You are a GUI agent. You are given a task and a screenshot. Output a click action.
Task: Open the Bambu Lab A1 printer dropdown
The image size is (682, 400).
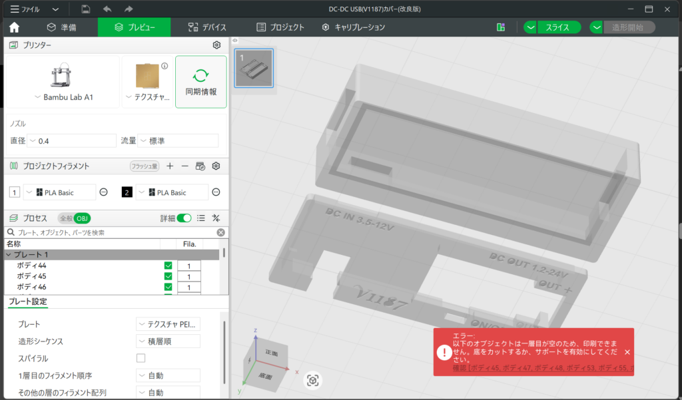(63, 97)
